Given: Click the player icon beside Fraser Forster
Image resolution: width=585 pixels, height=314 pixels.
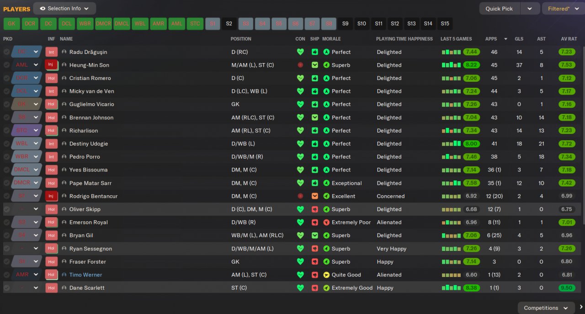Looking at the screenshot, I should tap(64, 262).
